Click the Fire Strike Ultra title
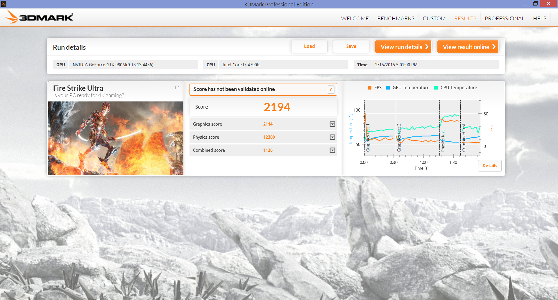Screen dimensions: 558x300 (78, 88)
